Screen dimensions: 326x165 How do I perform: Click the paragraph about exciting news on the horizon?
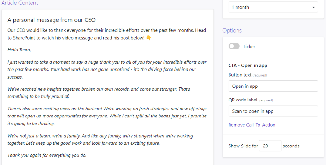[x=107, y=116]
